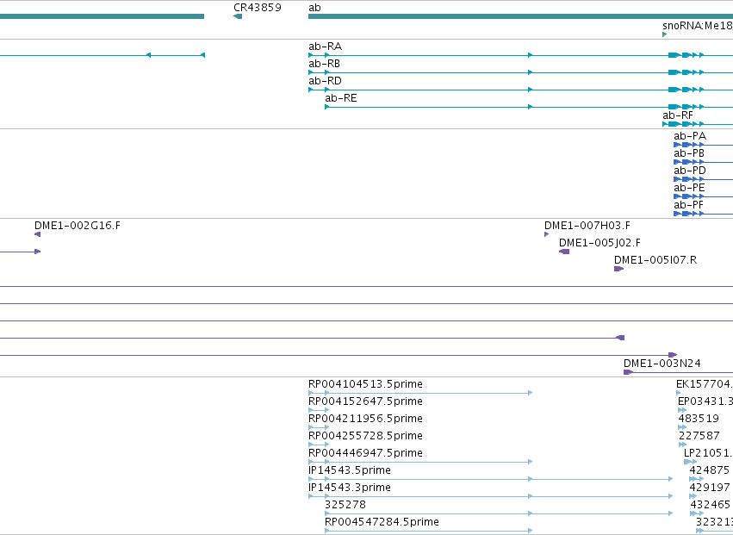The height and width of the screenshot is (535, 733).
Task: Click the RP004104513.5prime EST label
Action: (365, 384)
